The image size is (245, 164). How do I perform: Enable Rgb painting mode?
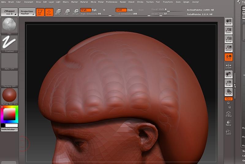click(x=94, y=10)
